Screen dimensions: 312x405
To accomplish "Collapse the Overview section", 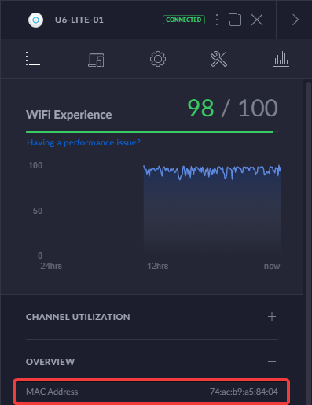I will pyautogui.click(x=272, y=362).
